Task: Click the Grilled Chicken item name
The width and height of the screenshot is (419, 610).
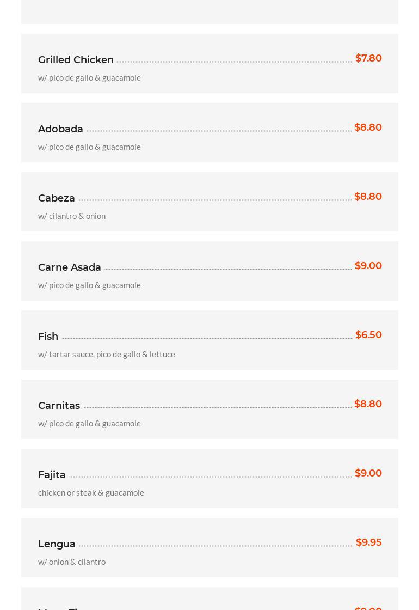Action: 76,60
